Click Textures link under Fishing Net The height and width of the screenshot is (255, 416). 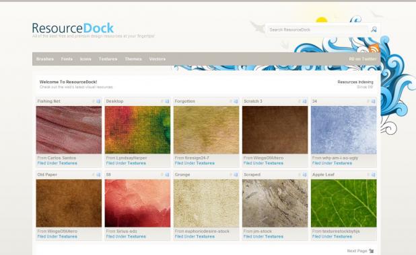pyautogui.click(x=68, y=163)
